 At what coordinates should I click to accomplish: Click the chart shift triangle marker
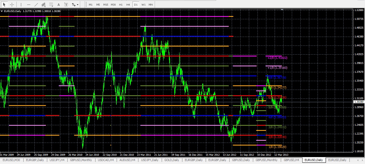pyautogui.click(x=282, y=10)
